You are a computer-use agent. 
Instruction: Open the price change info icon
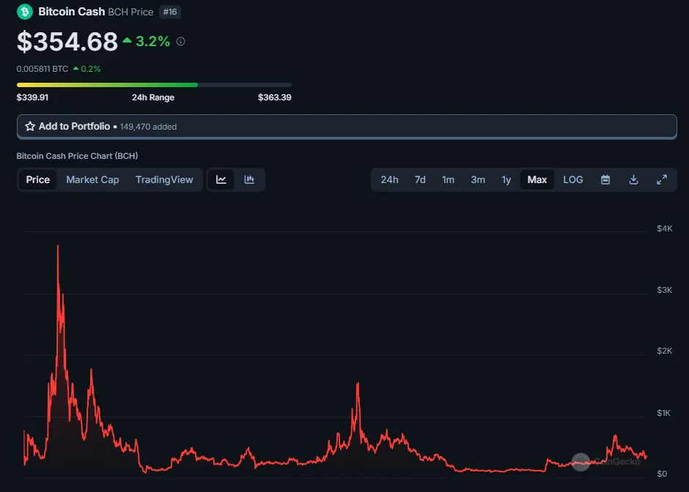[x=180, y=41]
